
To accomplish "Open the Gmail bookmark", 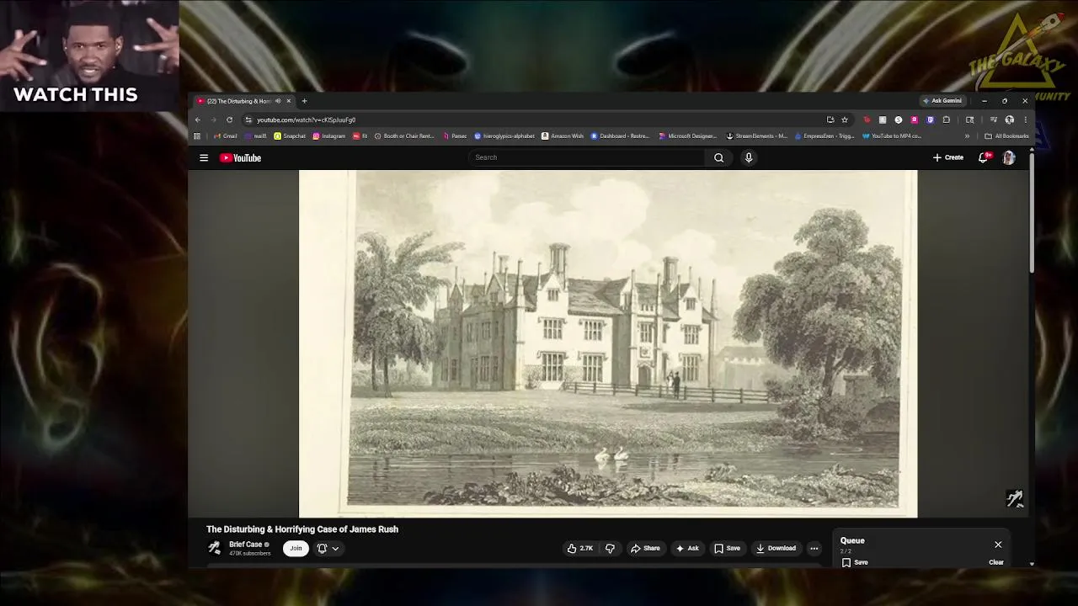I will 226,136.
